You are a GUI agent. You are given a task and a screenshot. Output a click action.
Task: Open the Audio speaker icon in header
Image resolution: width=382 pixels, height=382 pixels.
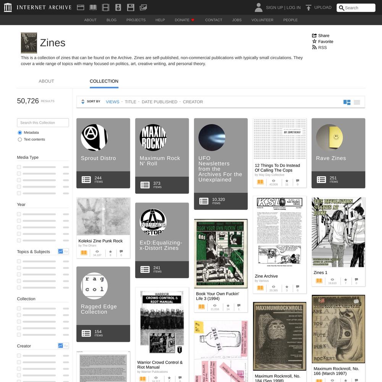(x=118, y=8)
